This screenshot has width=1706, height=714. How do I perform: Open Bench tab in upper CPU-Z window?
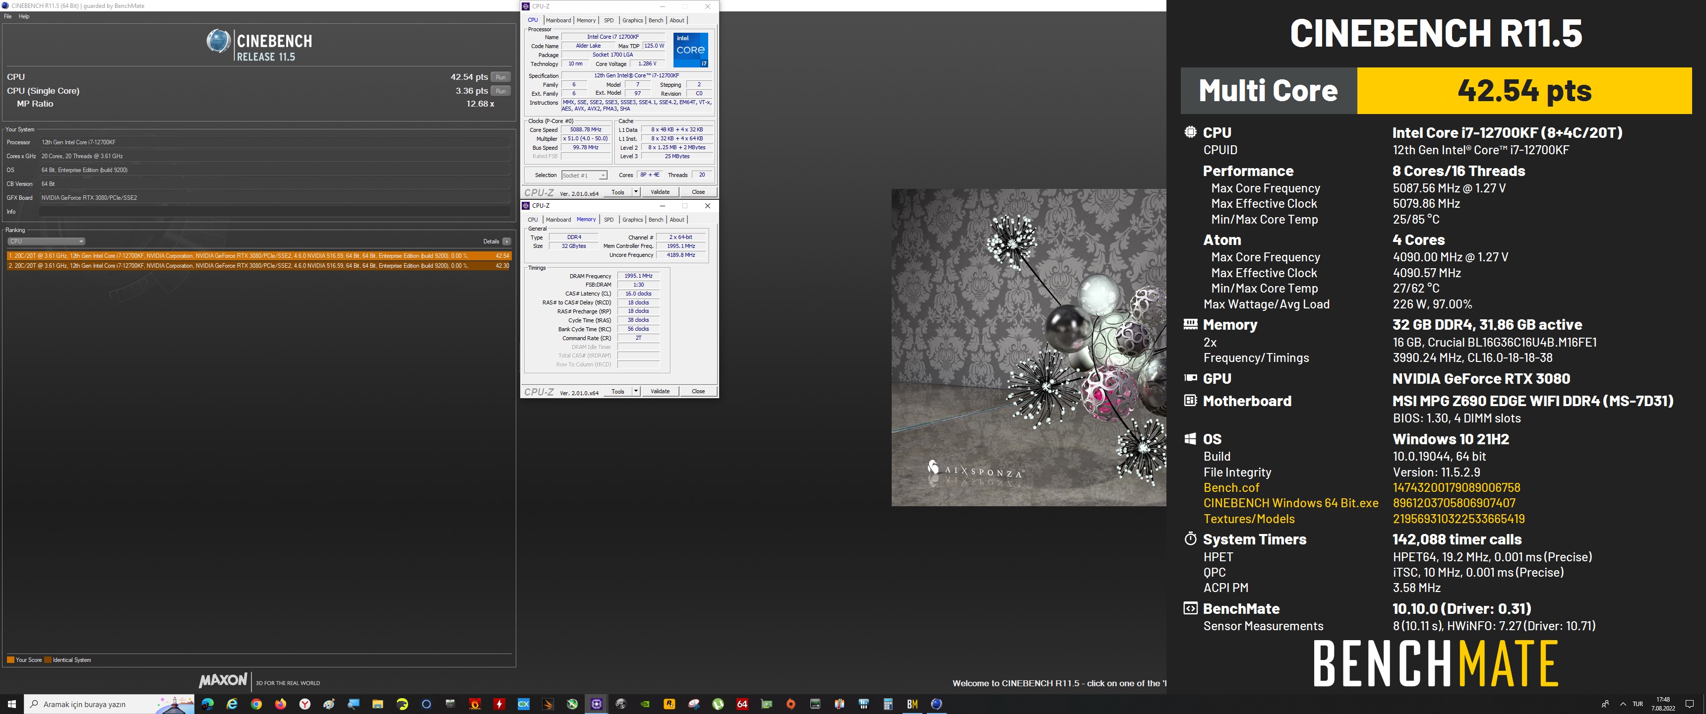point(656,20)
